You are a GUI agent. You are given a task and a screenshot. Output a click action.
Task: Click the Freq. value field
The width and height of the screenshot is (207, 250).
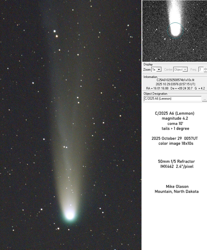(x=201, y=70)
